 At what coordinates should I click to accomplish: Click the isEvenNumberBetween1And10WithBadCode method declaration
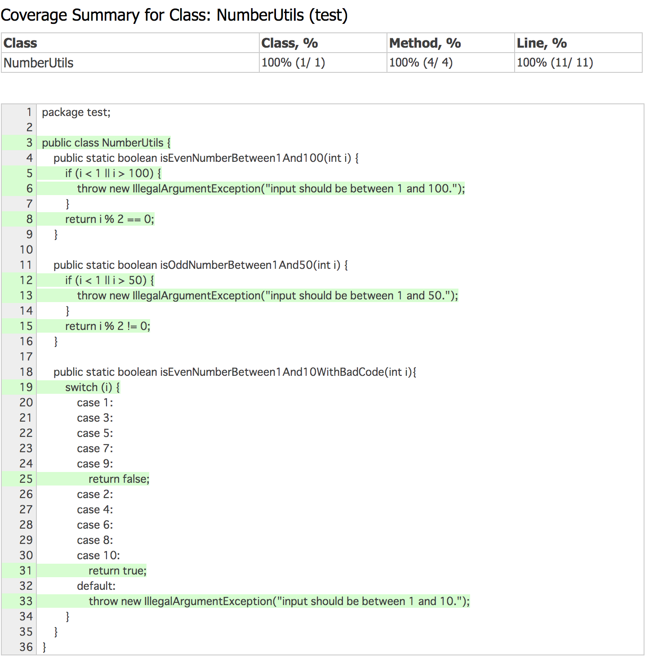point(235,372)
